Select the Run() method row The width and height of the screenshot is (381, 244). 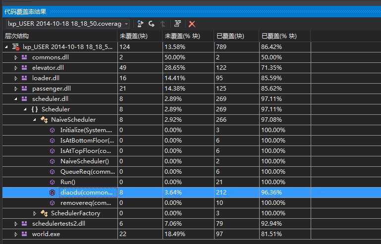click(x=192, y=182)
